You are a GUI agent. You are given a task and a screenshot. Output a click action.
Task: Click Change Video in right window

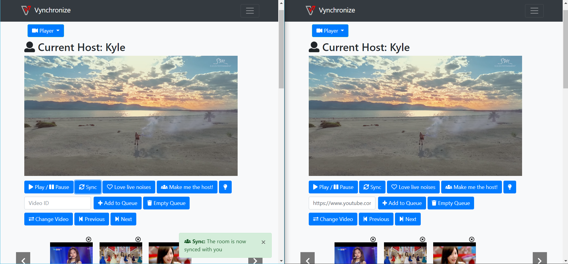(x=333, y=219)
